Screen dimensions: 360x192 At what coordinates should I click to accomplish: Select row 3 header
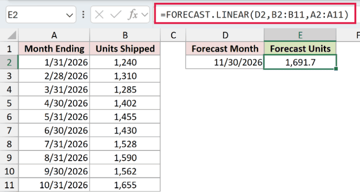[9, 76]
